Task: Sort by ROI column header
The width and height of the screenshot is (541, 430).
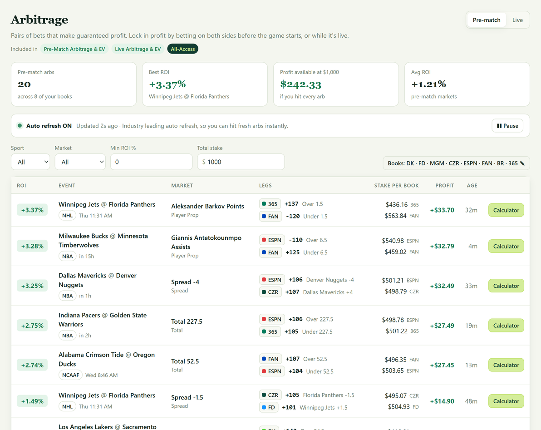Action: 21,185
